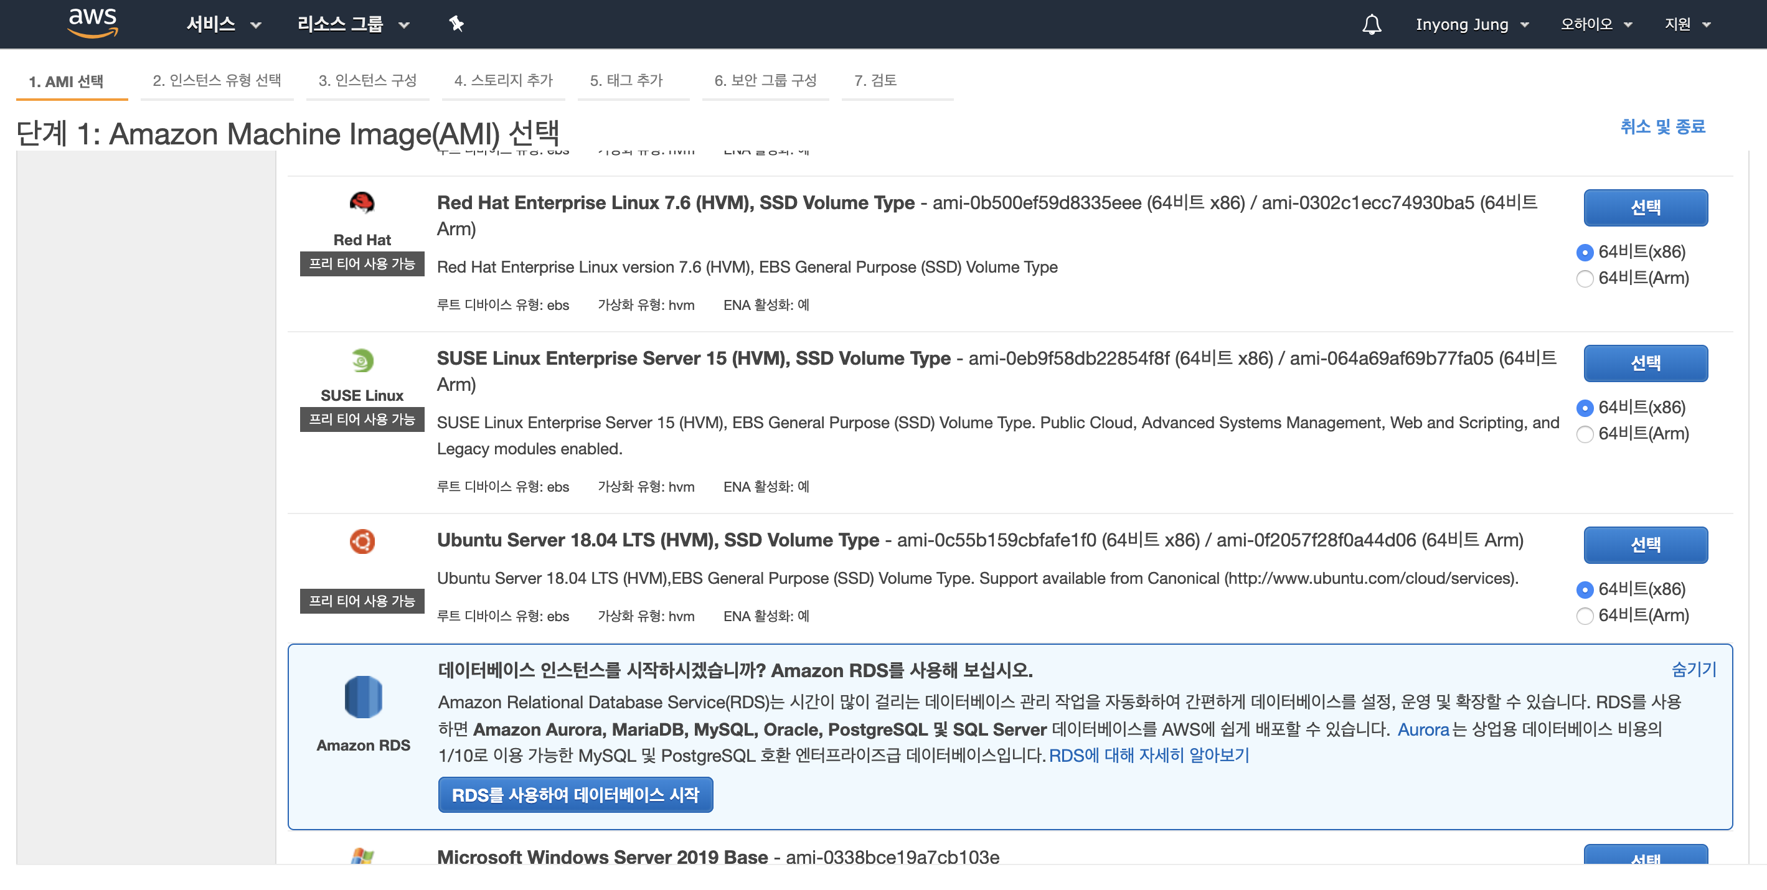Image resolution: width=1767 pixels, height=890 pixels.
Task: Click the Amazon RDS database icon
Action: 363,696
